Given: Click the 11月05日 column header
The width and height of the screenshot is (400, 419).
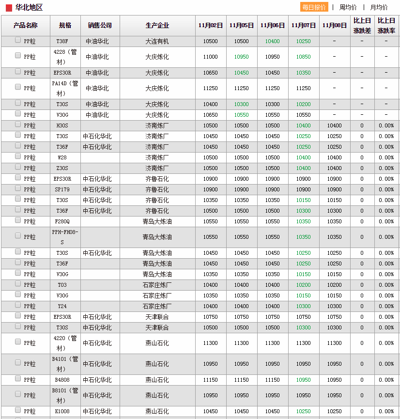Looking at the screenshot, I should pos(242,25).
